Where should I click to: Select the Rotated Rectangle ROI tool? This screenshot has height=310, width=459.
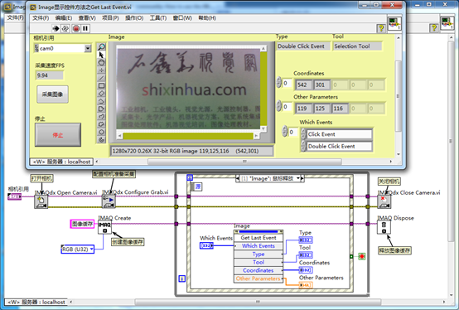point(101,94)
